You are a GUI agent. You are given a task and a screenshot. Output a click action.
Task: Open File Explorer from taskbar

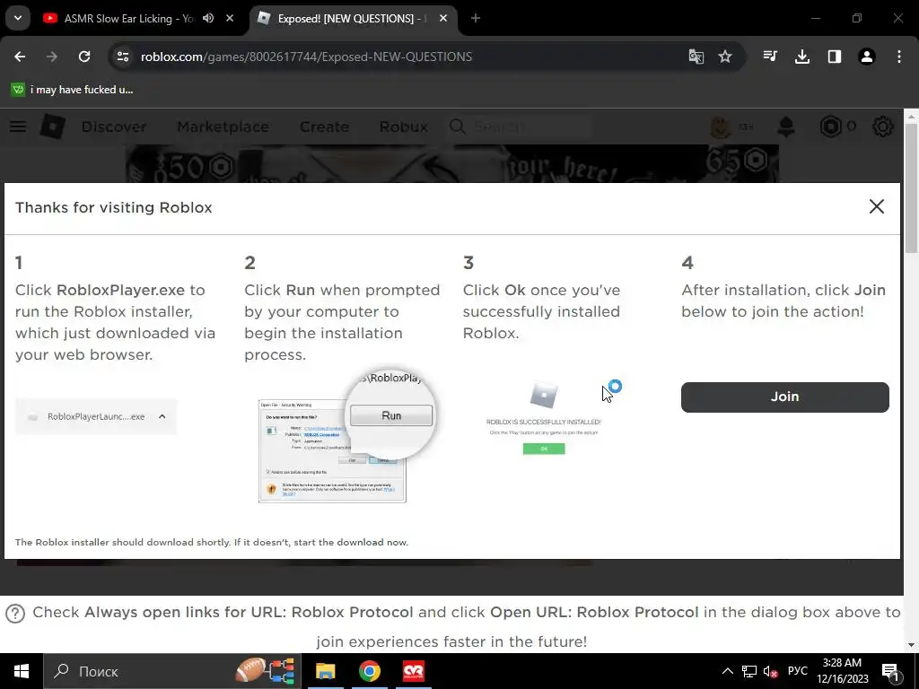[x=325, y=671]
